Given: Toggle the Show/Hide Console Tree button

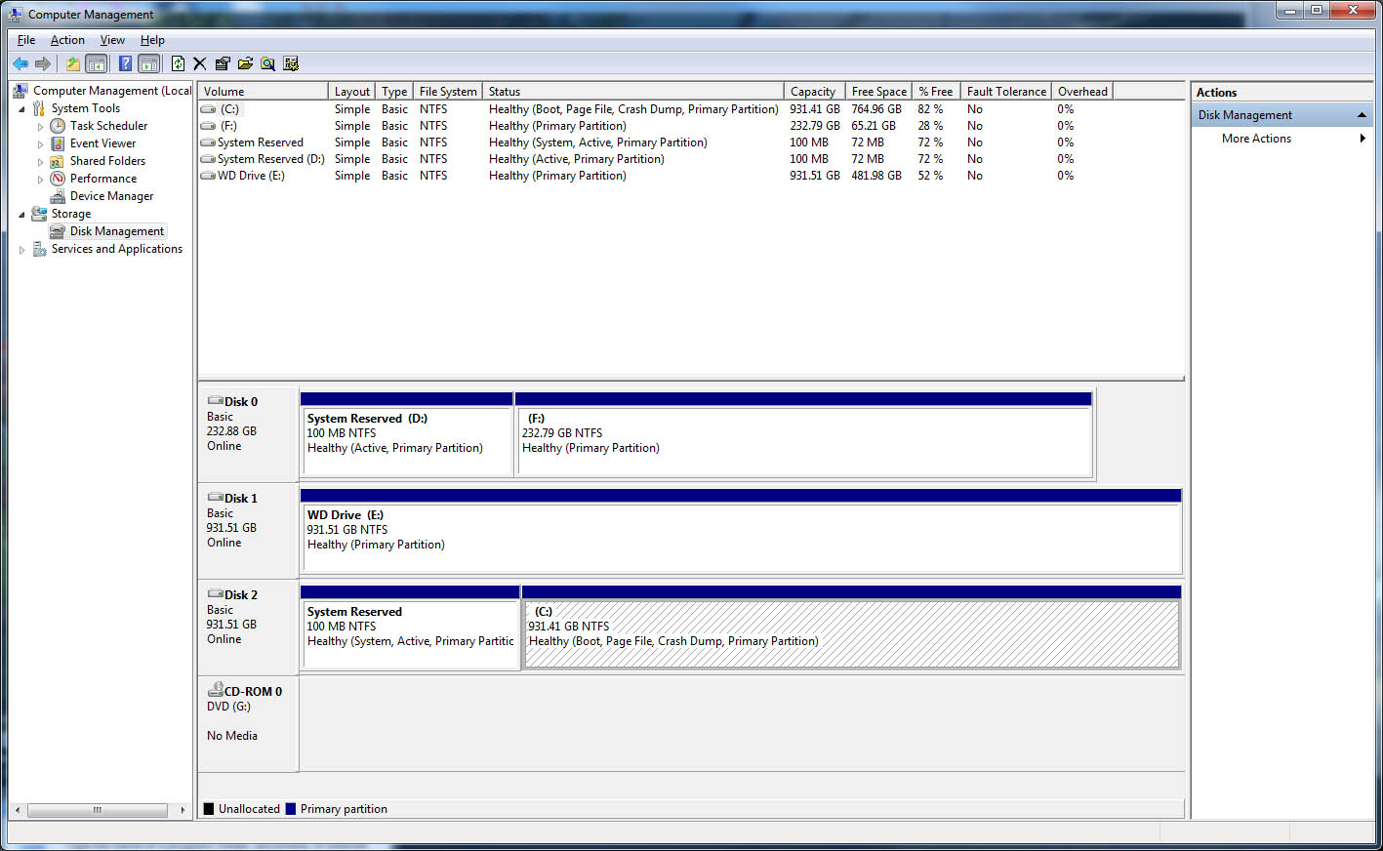Looking at the screenshot, I should click(x=96, y=63).
